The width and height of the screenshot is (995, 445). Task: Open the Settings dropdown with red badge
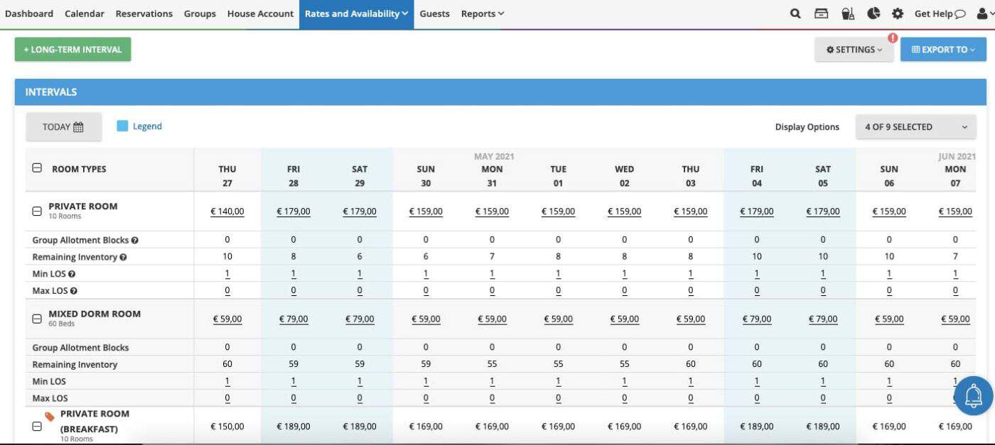pos(854,49)
